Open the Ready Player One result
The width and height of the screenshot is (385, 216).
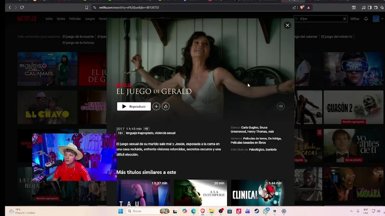click(353, 69)
